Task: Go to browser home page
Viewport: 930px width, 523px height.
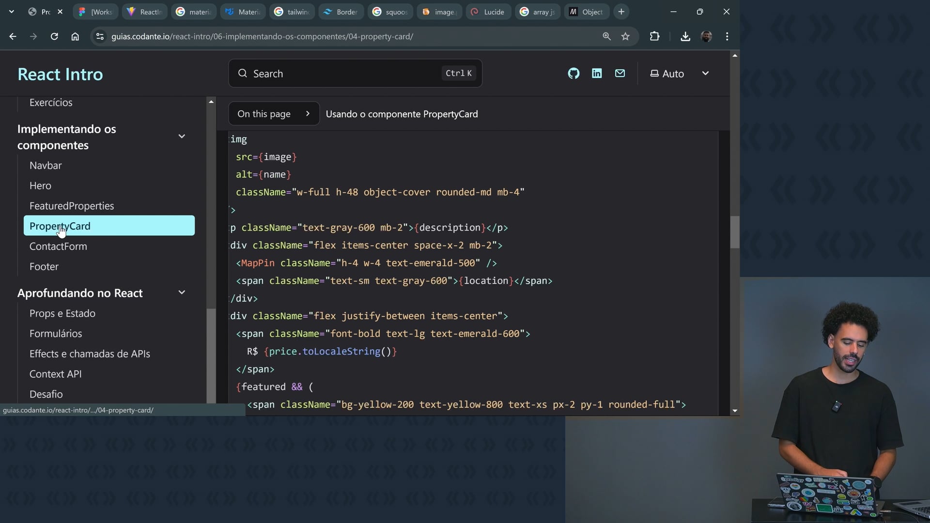Action: click(75, 36)
